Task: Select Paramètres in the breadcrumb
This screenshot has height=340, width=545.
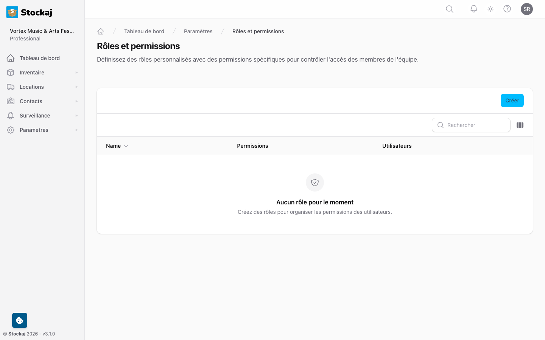Action: coord(198,31)
